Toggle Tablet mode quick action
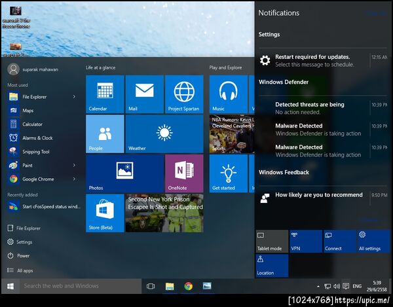The image size is (393, 307). [x=271, y=241]
